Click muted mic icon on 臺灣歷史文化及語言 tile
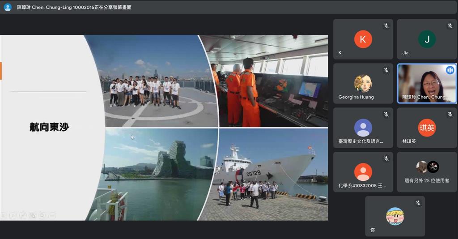 pyautogui.click(x=386, y=115)
